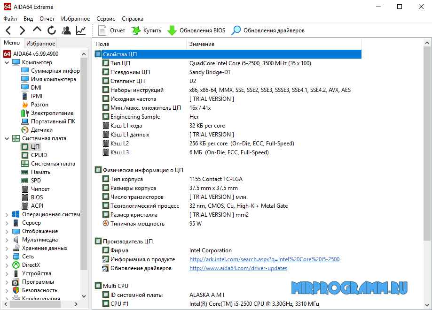
Task: Click the Refresh toolbar icon
Action: tap(52, 30)
